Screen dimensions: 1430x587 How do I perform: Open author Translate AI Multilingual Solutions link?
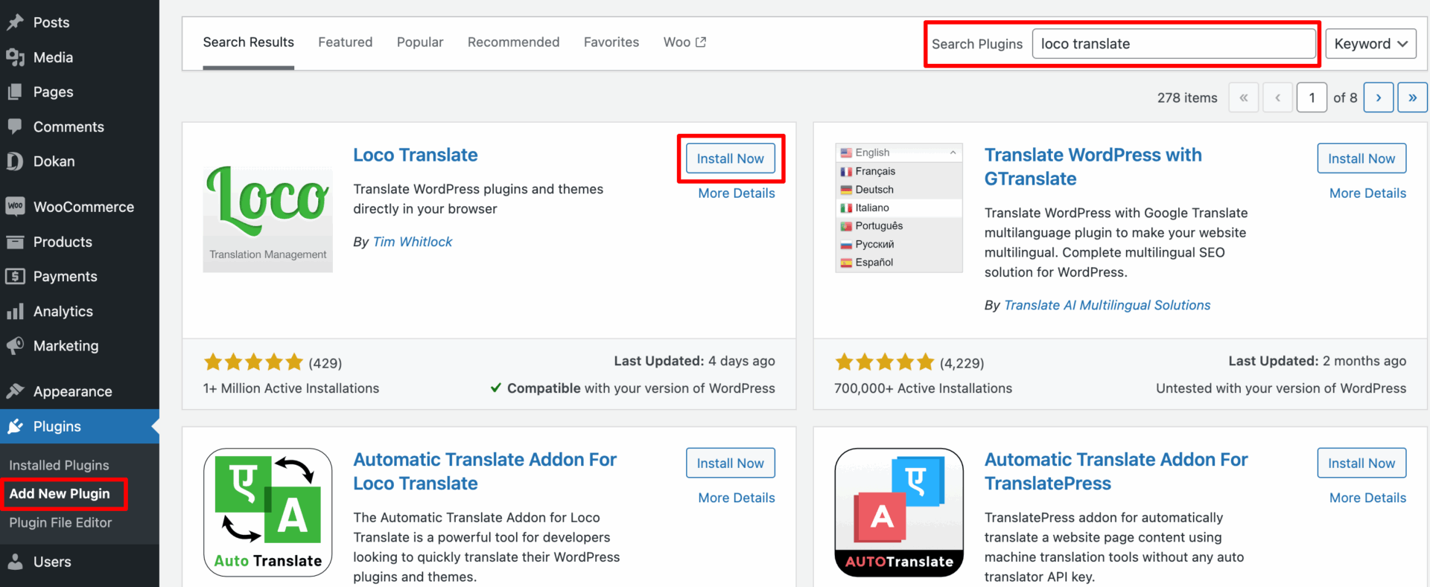[x=1108, y=305]
